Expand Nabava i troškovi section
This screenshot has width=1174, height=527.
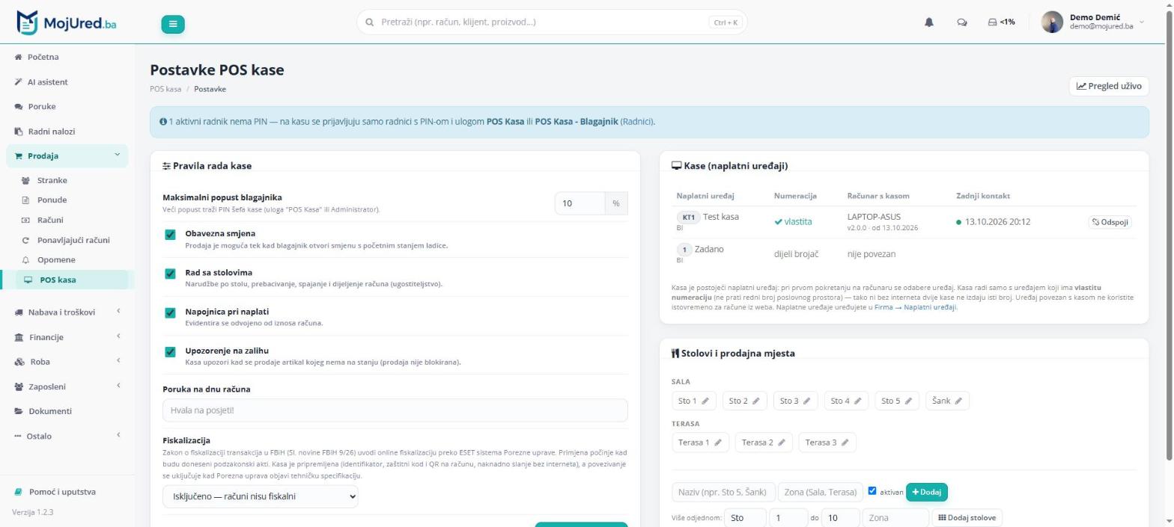(67, 312)
